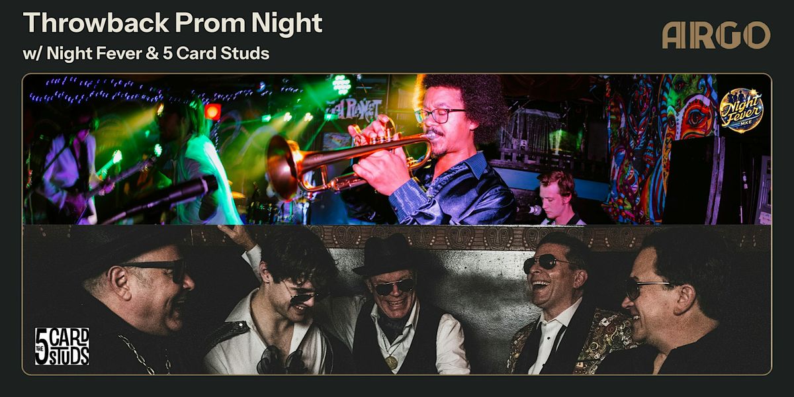
Task: Click the Night Fever concert photo
Action: coord(397,150)
